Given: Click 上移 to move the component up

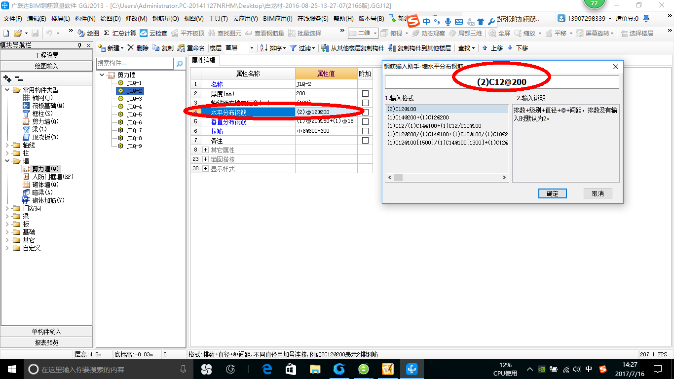Looking at the screenshot, I should pos(492,48).
